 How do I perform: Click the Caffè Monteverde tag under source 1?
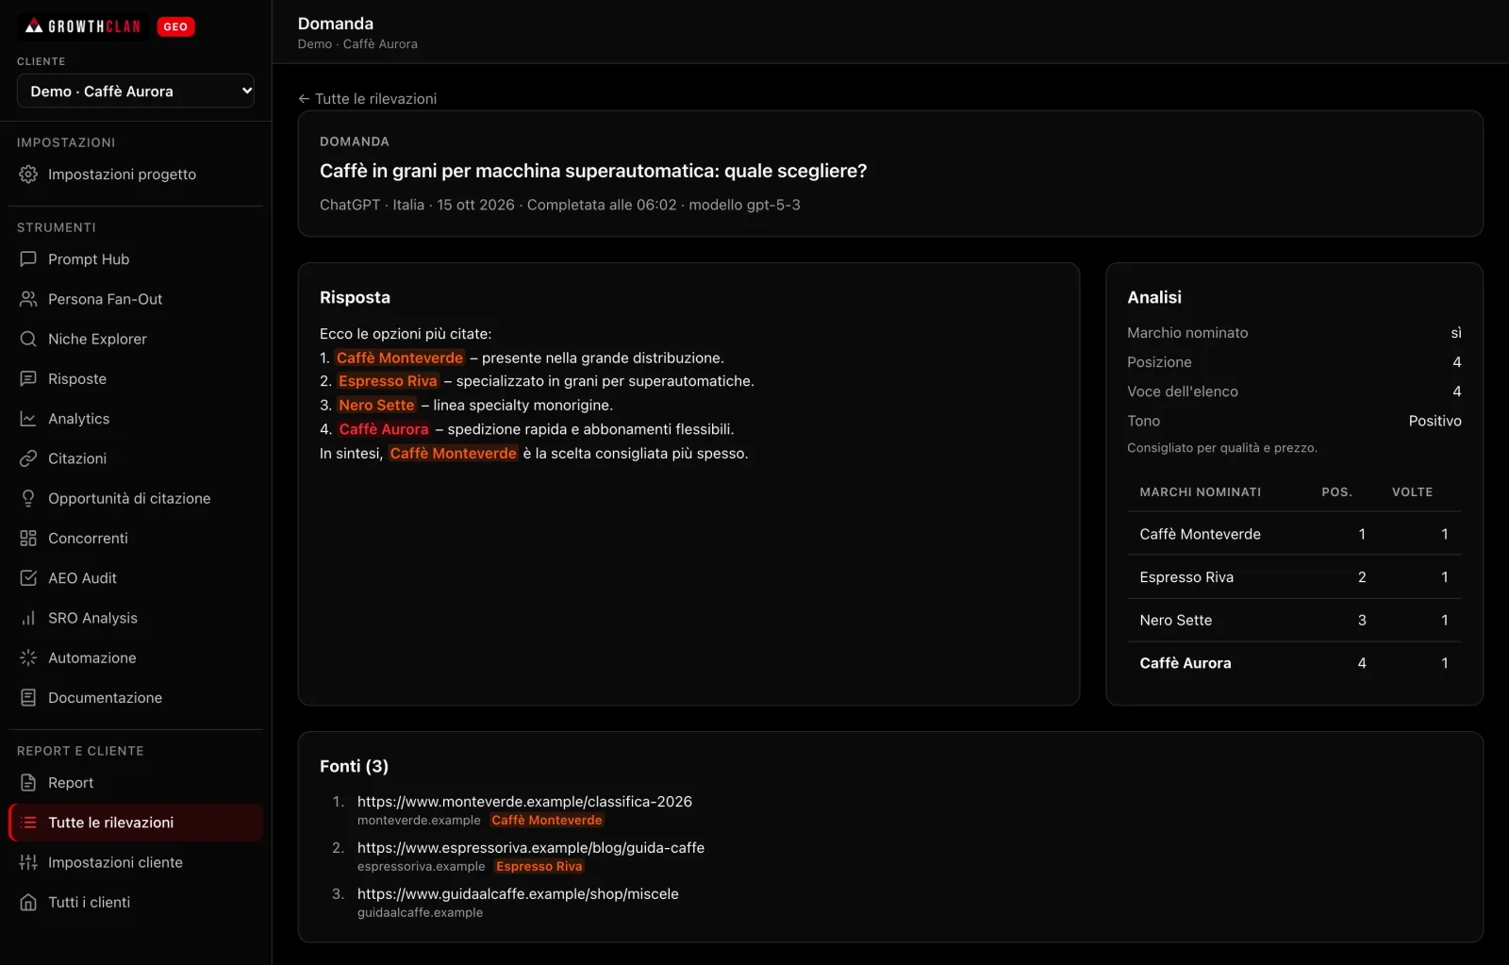pos(547,821)
